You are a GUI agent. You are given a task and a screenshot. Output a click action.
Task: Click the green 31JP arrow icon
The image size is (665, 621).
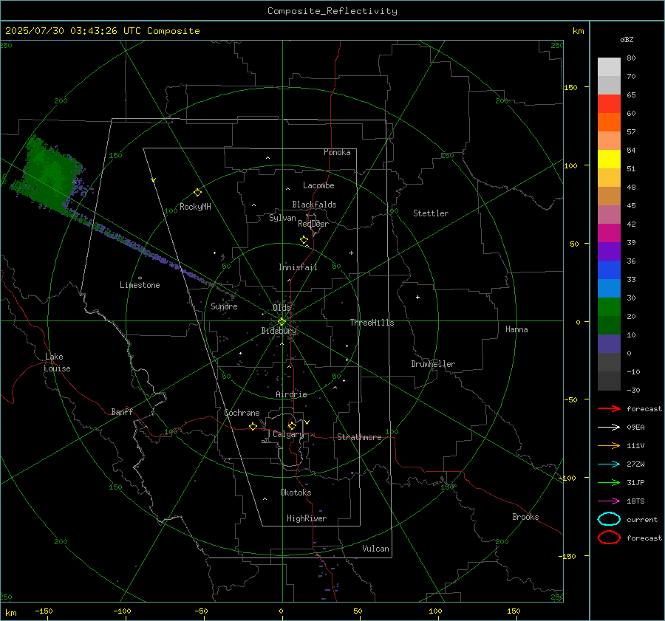coord(609,482)
